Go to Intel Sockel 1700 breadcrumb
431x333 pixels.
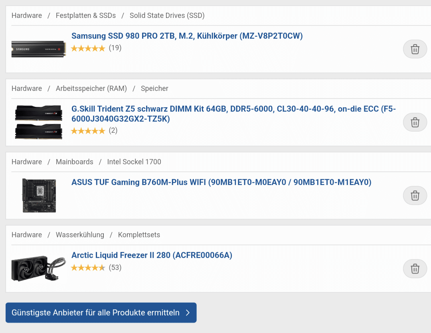pos(134,162)
